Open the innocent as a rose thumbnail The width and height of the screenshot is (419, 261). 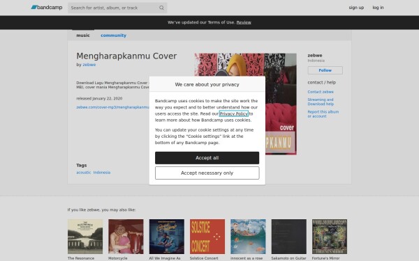(248, 237)
